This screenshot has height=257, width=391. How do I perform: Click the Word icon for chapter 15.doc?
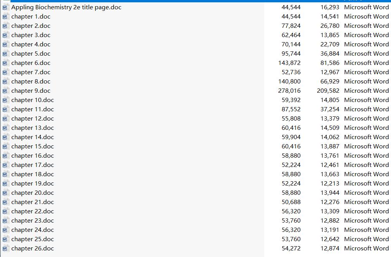(6, 146)
